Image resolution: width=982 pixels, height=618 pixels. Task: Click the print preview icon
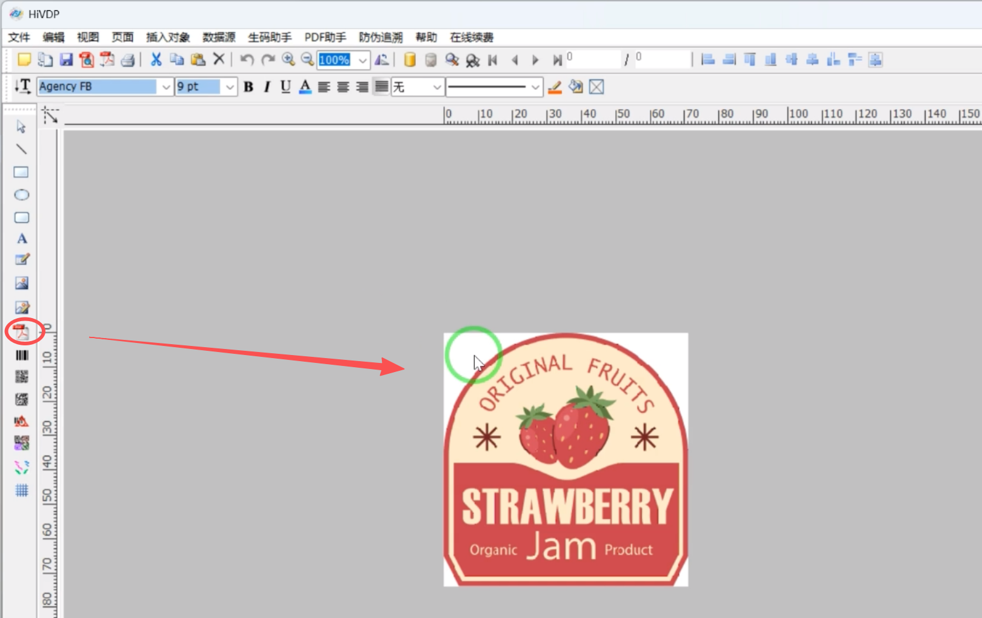click(87, 59)
